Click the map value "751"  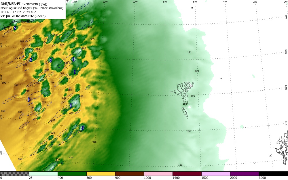[3, 37]
